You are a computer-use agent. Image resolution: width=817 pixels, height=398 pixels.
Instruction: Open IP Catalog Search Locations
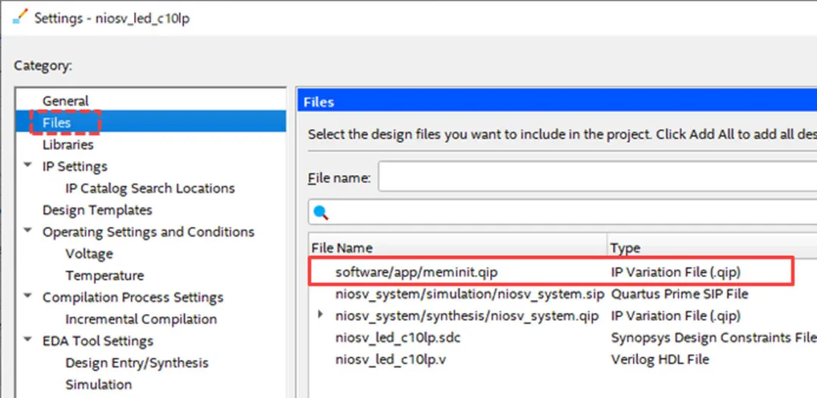click(150, 188)
